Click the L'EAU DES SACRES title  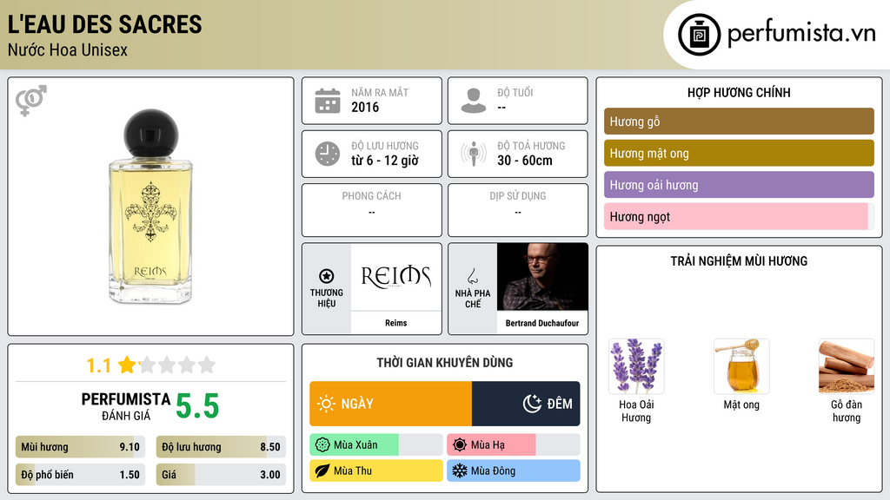click(x=104, y=25)
